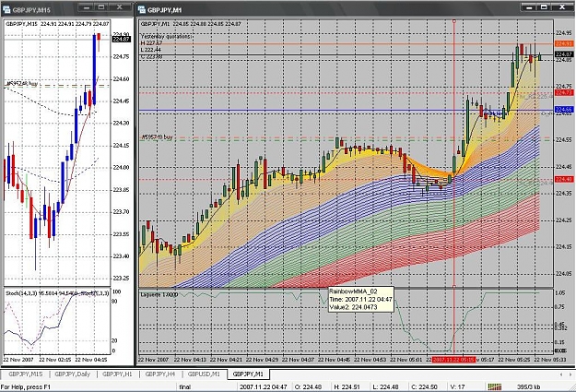Viewport: 576px width, 392px height.
Task: Click the blue 224.66 price level label
Action: click(x=563, y=110)
